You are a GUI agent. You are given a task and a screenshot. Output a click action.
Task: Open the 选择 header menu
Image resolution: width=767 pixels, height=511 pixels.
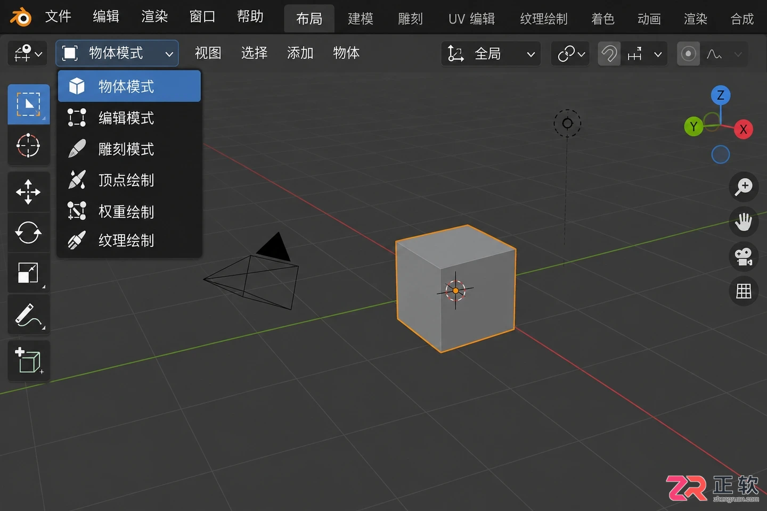(x=254, y=53)
